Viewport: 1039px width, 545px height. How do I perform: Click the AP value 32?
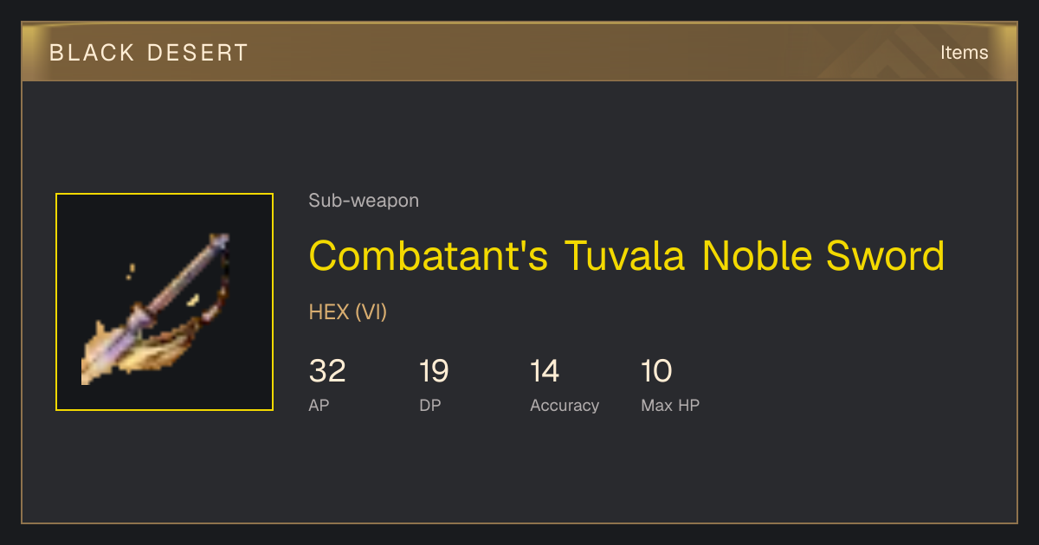point(327,371)
